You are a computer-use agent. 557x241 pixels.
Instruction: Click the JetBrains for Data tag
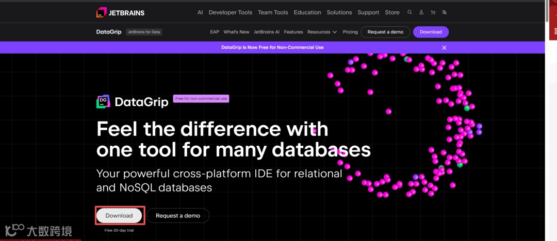coord(144,32)
